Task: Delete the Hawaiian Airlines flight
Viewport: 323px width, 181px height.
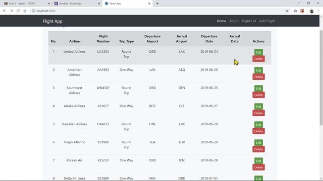Action: 258,131
